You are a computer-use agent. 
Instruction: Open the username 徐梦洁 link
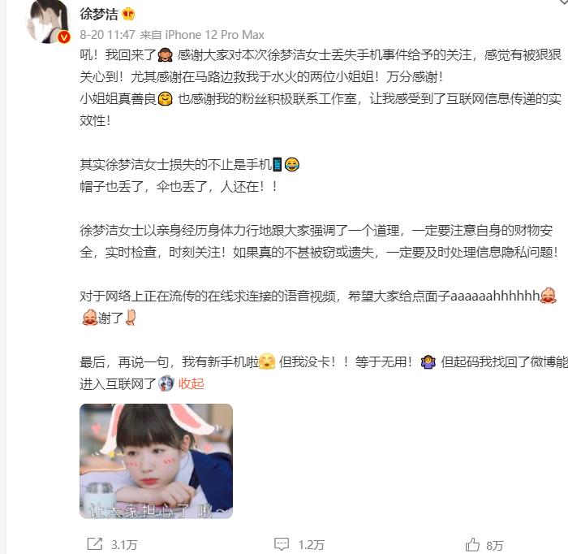pos(98,14)
